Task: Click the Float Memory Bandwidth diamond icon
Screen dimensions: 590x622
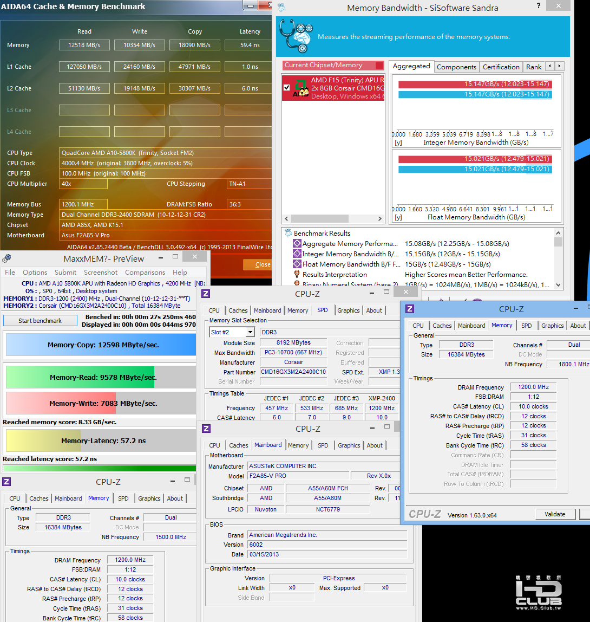Action: coord(297,264)
